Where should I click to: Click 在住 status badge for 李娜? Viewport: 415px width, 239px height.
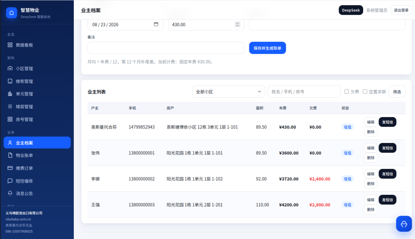click(347, 179)
